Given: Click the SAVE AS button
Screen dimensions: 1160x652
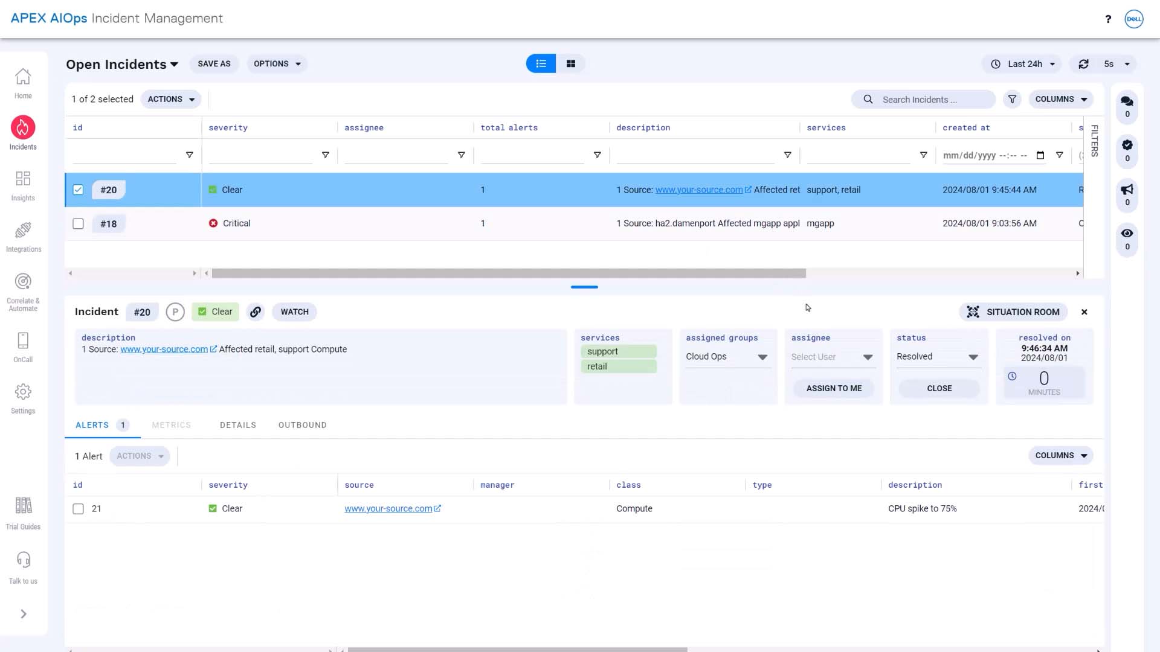Looking at the screenshot, I should click(214, 64).
